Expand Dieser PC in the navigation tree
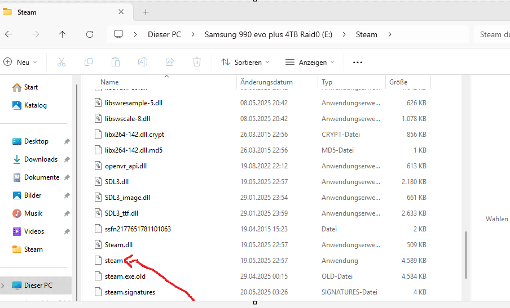Screen dimensions: 510x308 (3, 285)
